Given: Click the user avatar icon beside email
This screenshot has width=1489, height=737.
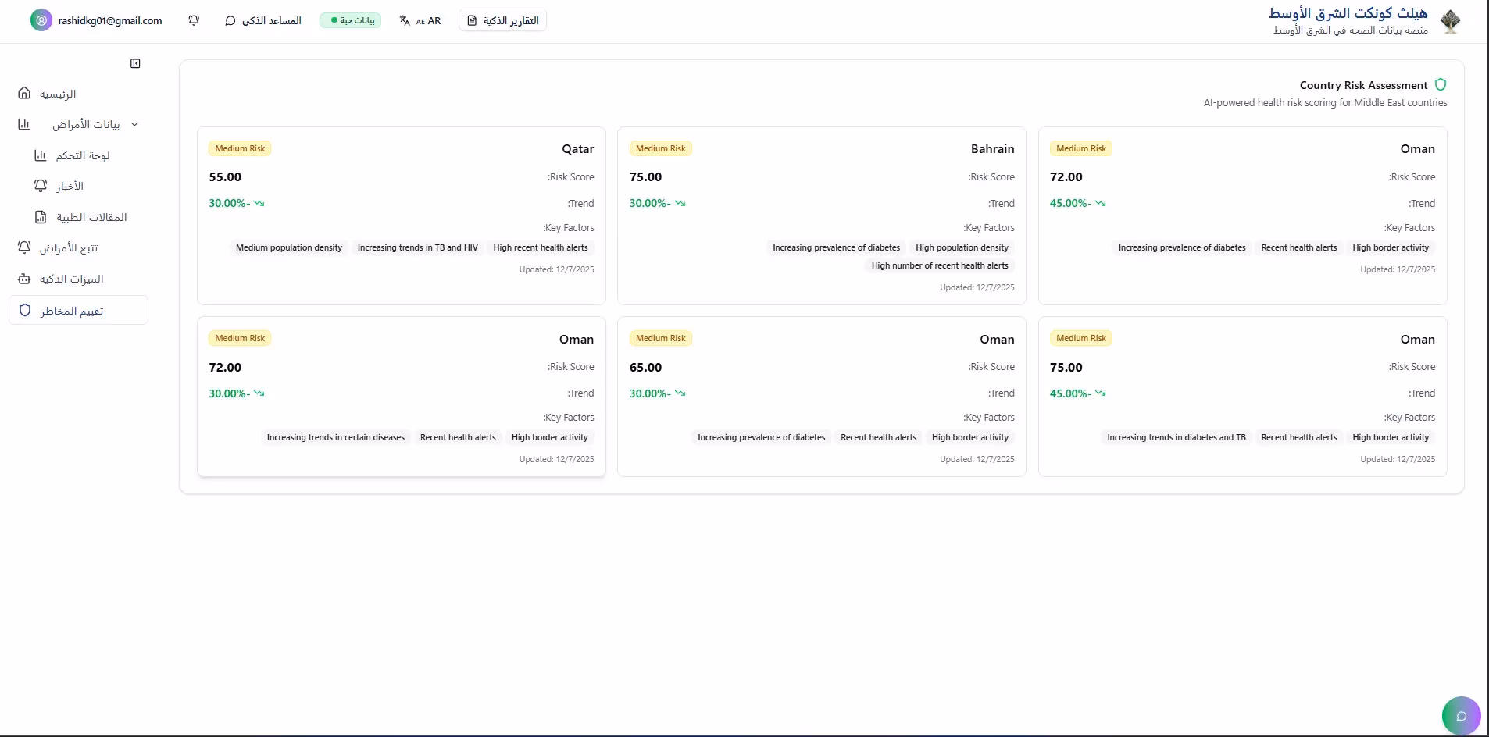Looking at the screenshot, I should pyautogui.click(x=41, y=20).
